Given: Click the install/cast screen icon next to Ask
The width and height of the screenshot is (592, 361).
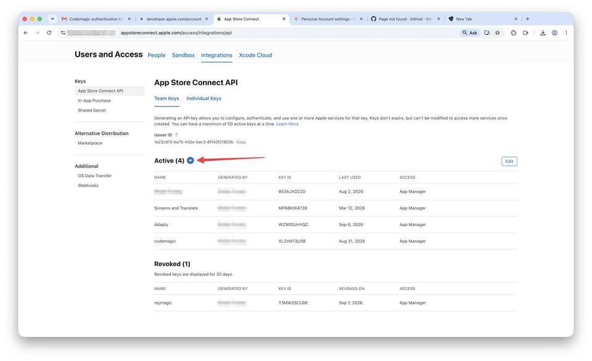Looking at the screenshot, I should [487, 33].
